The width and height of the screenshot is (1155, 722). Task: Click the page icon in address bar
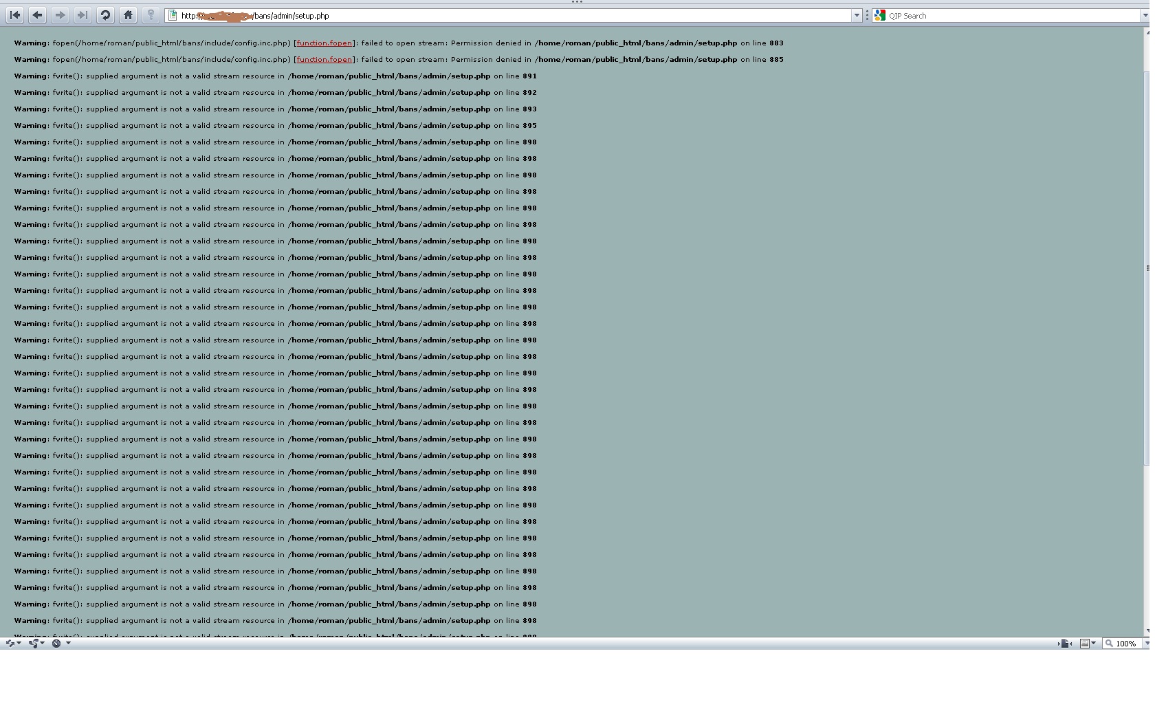tap(173, 15)
